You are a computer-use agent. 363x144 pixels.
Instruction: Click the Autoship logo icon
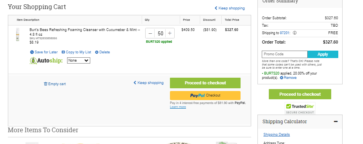33,61
